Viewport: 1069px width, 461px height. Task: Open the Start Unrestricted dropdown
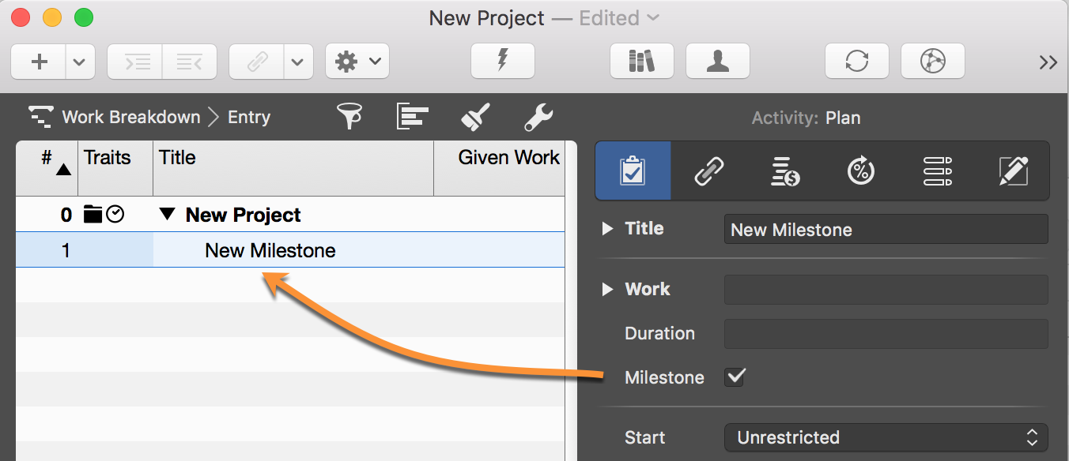coord(886,437)
